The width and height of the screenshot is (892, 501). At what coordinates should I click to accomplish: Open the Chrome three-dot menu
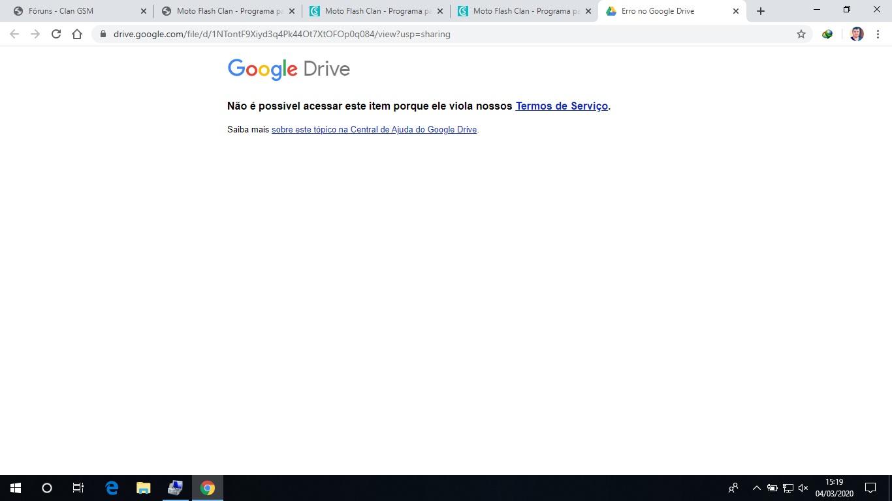(x=878, y=34)
